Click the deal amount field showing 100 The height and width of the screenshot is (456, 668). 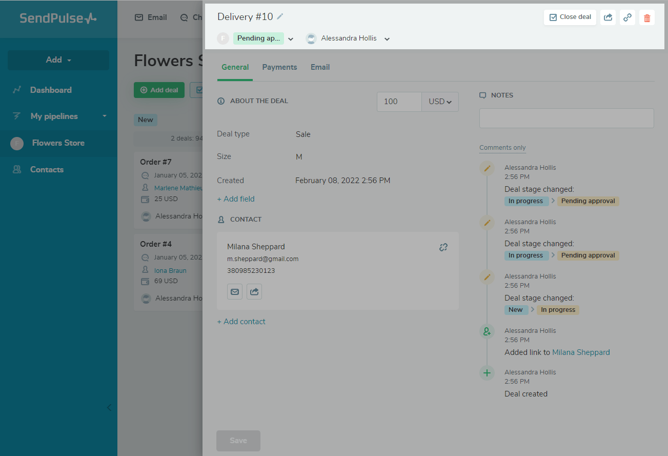point(399,102)
